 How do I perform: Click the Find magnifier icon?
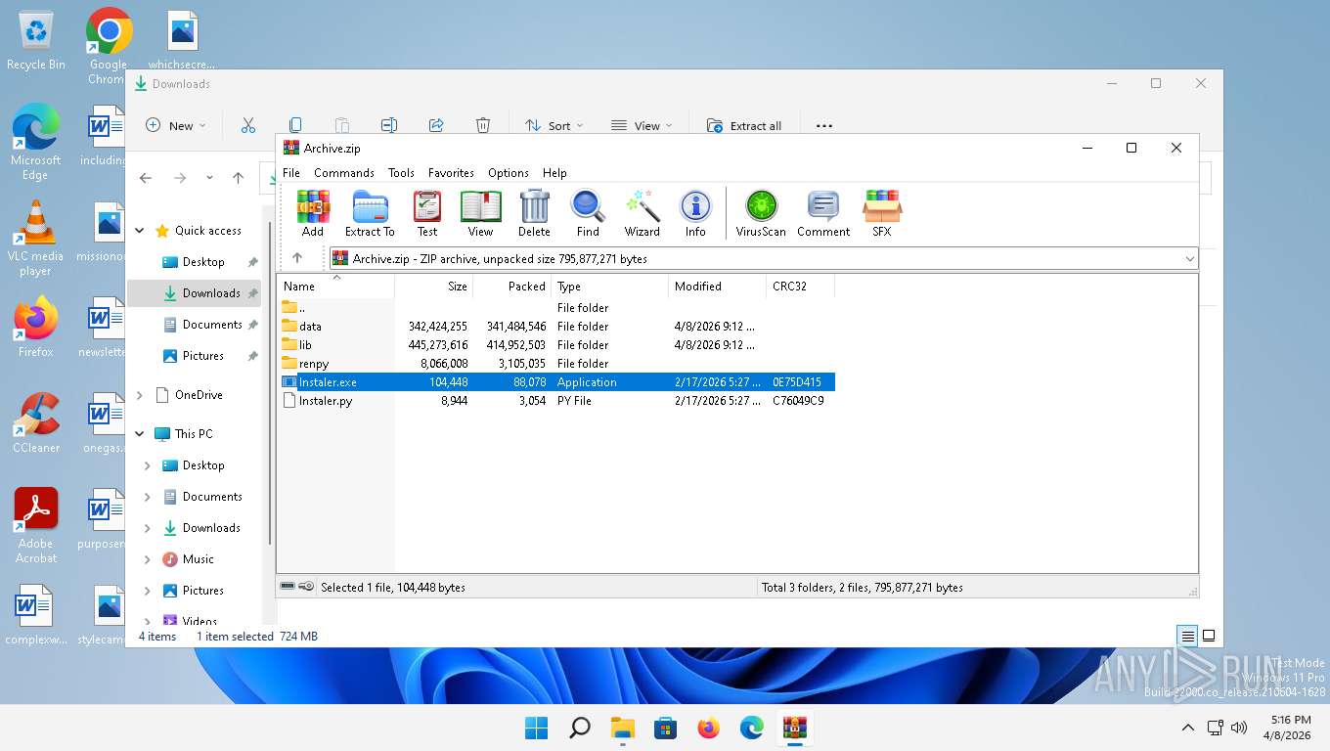[588, 214]
